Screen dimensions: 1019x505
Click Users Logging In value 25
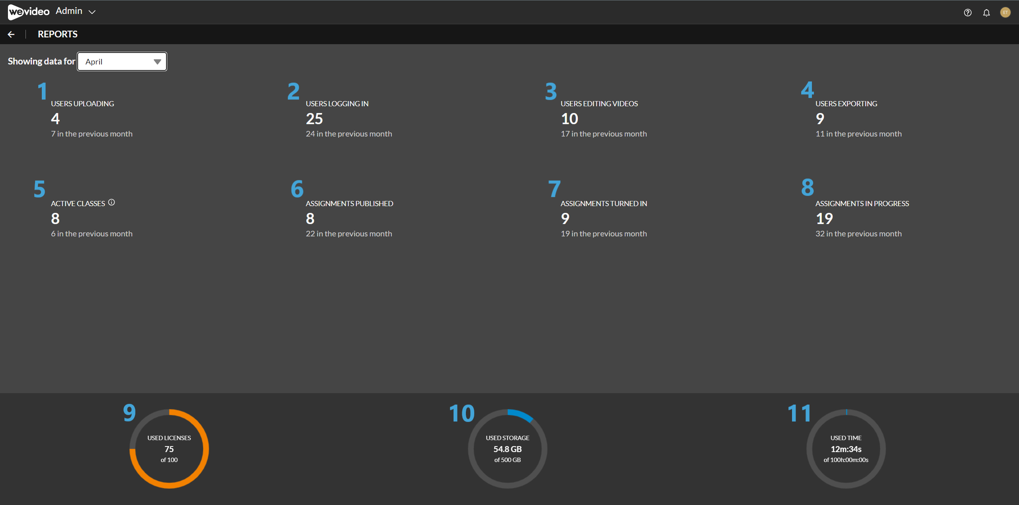(x=314, y=119)
